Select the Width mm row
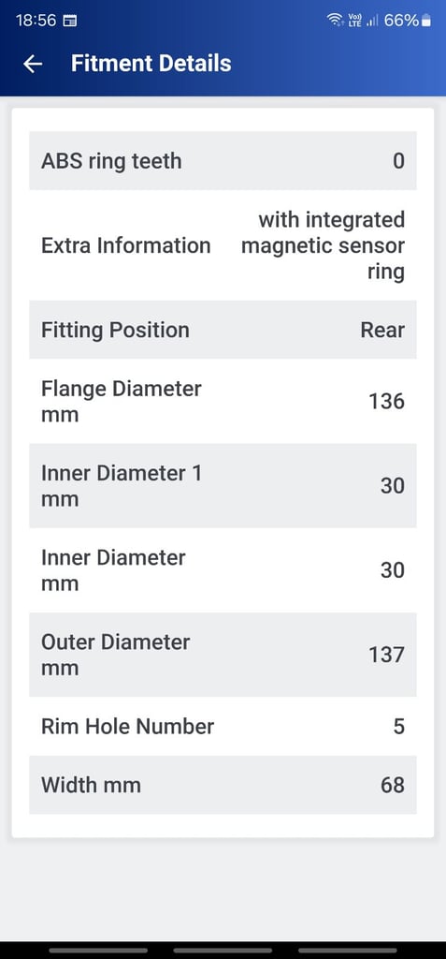 (x=223, y=785)
